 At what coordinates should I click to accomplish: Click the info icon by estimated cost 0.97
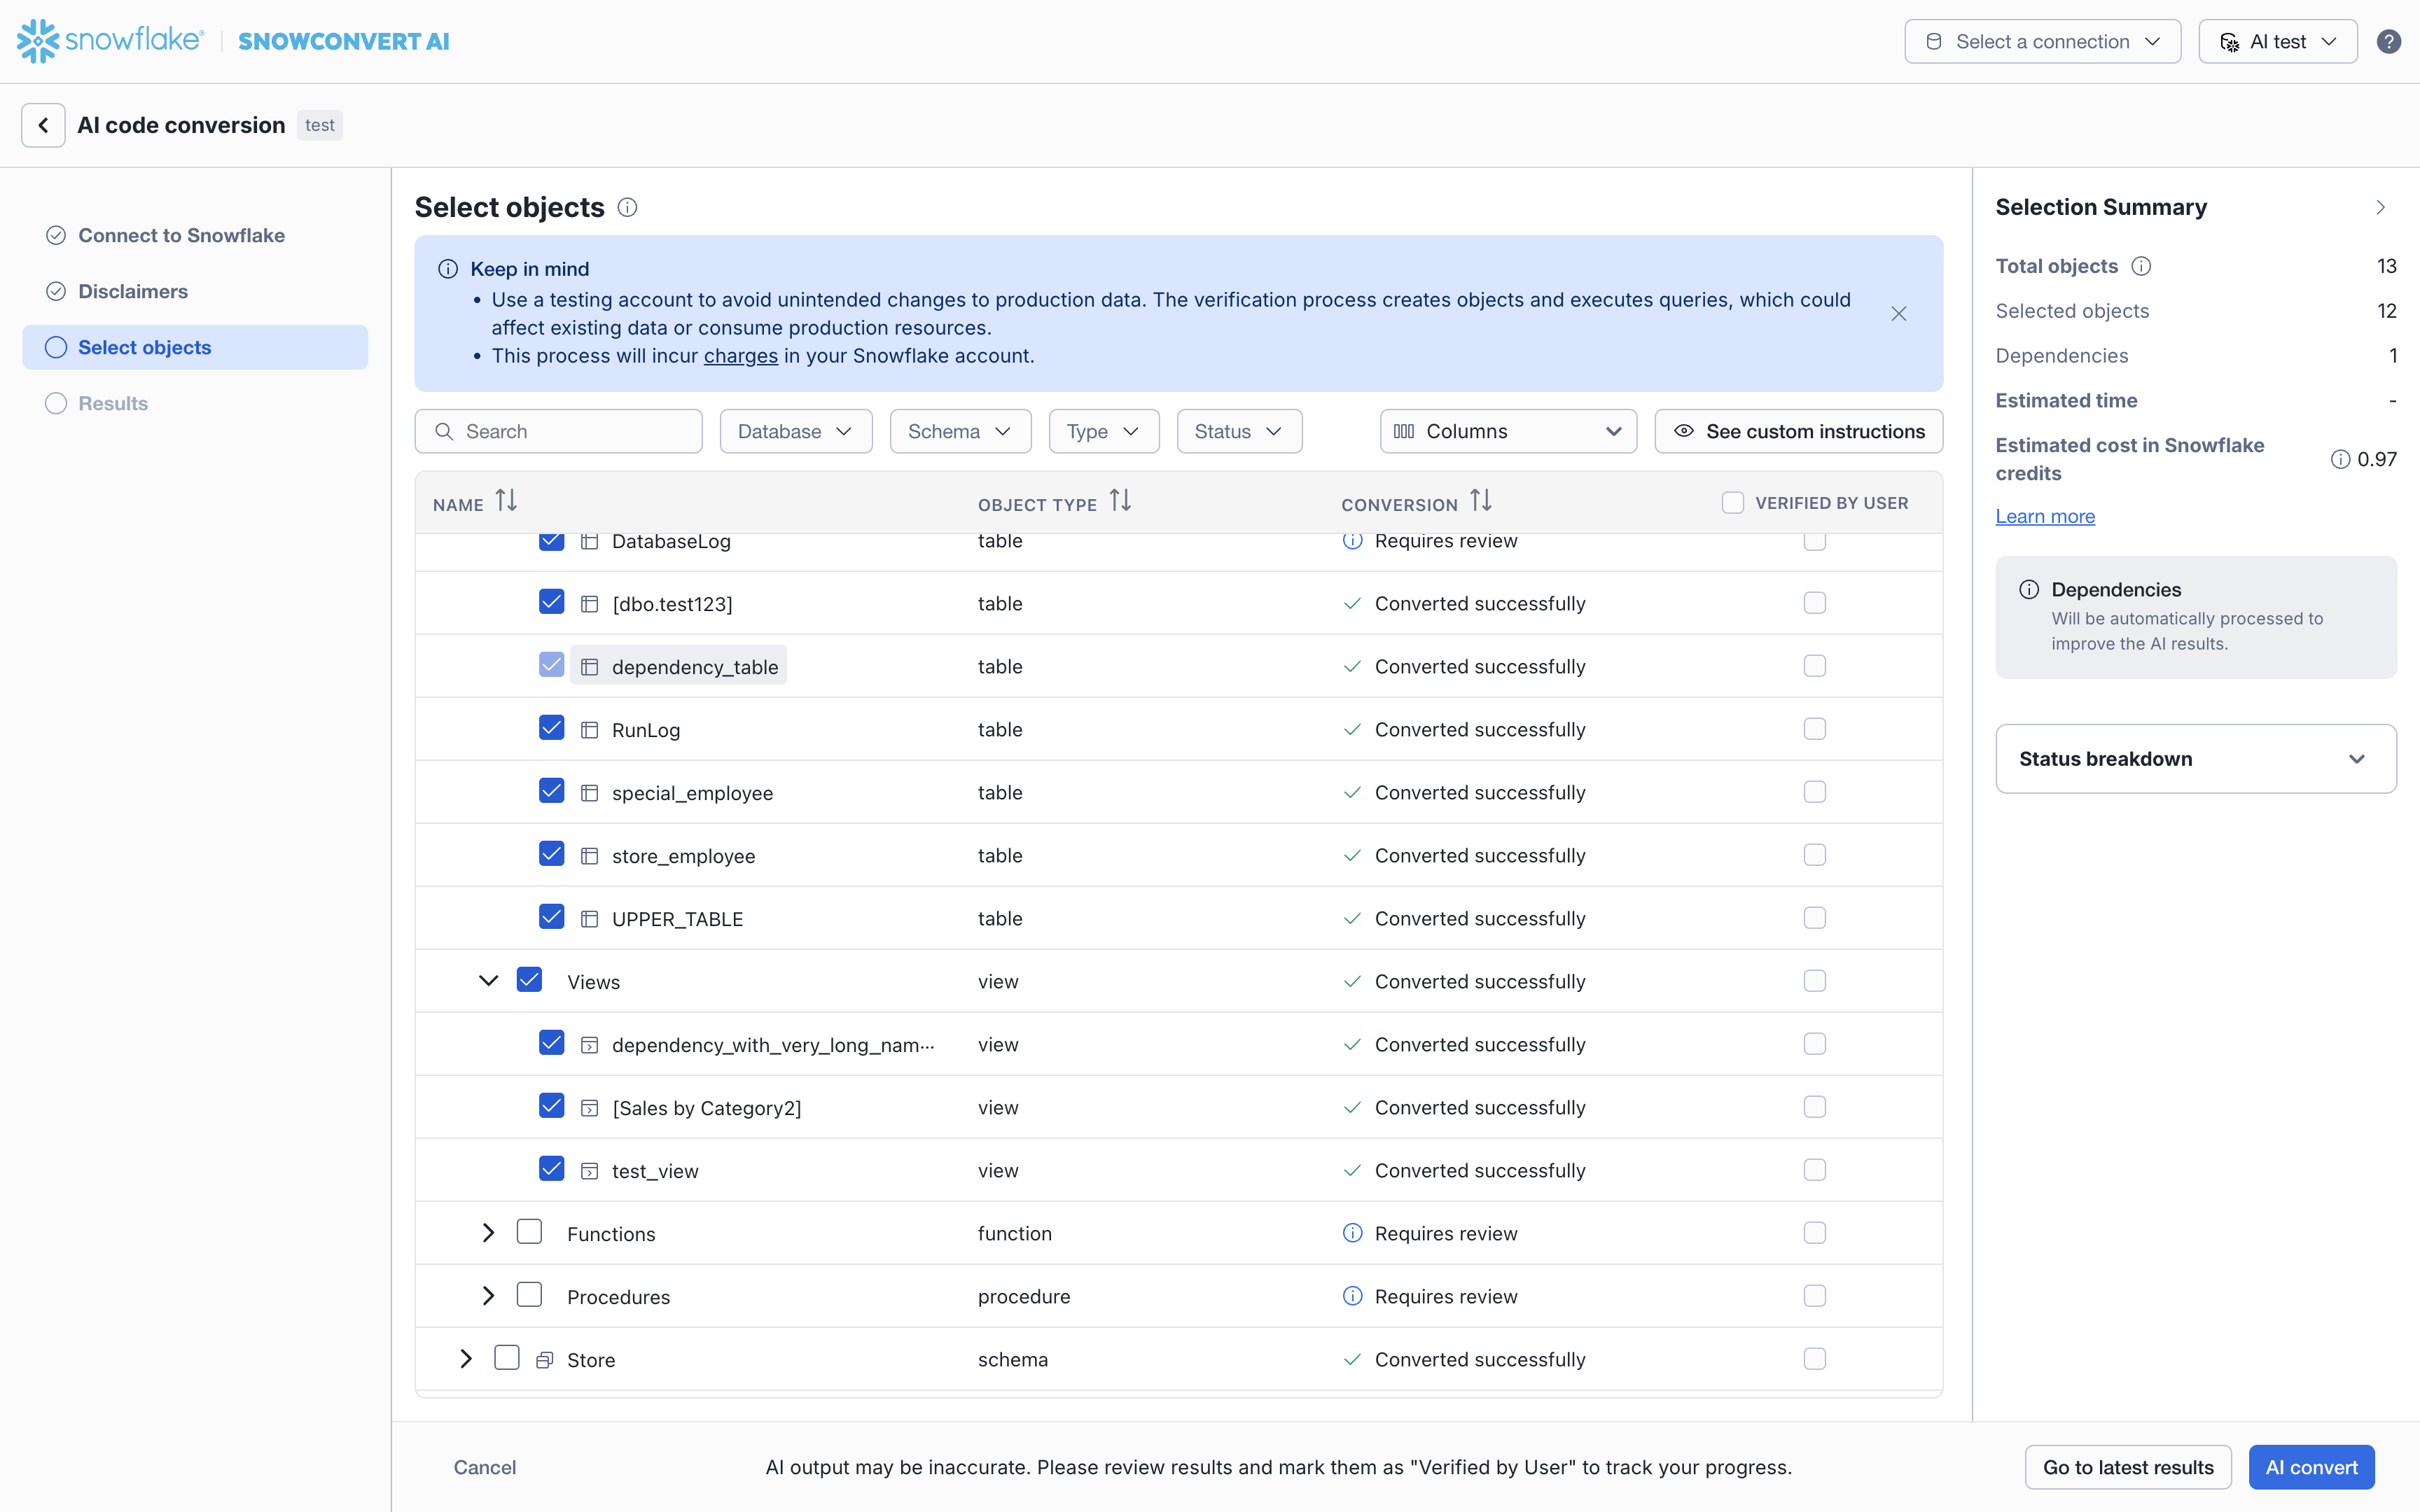[2340, 459]
